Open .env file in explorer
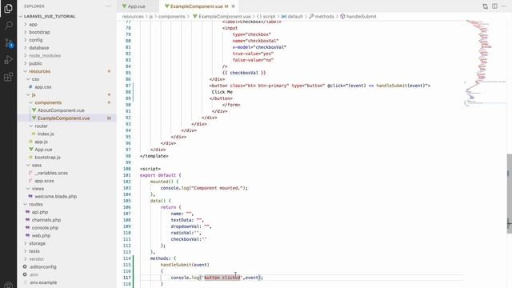This screenshot has height=288, width=512. pos(34,275)
